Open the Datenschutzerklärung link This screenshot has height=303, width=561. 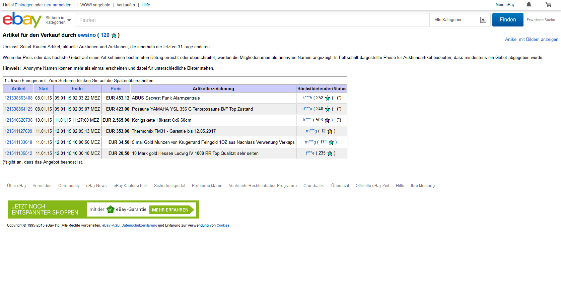pos(139,226)
